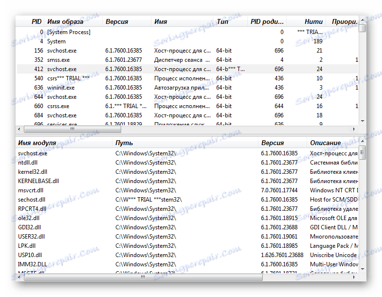
Task: Click the PID роди... column header
Action: pyautogui.click(x=267, y=21)
